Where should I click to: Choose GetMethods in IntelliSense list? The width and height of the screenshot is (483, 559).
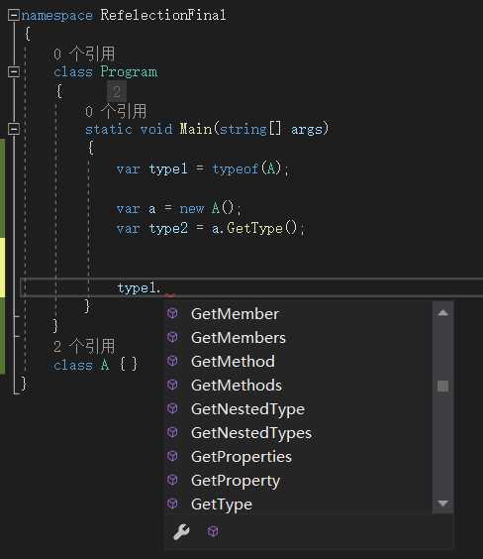coord(298,386)
